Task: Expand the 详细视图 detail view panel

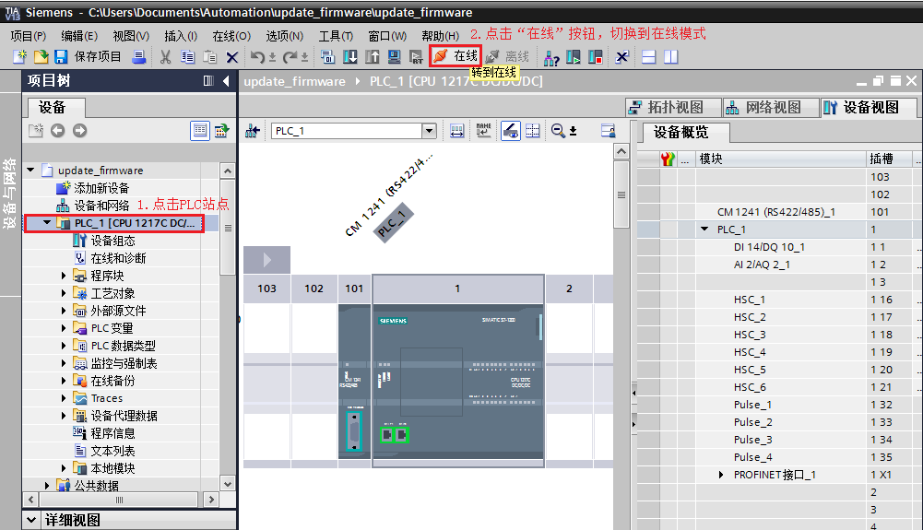Action: coord(31,520)
